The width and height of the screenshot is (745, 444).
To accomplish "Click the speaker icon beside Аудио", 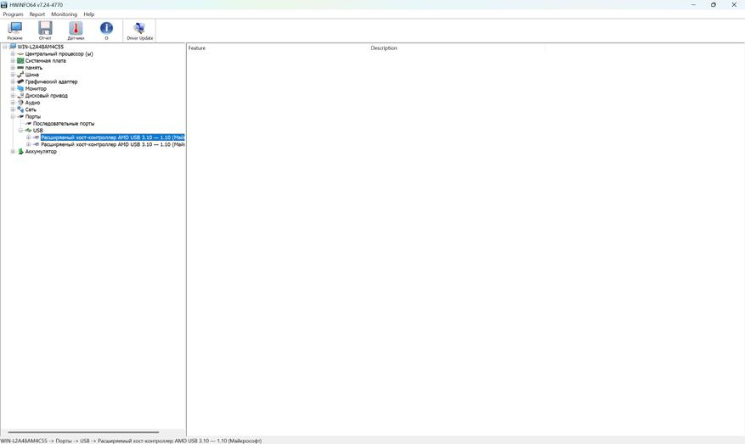I will click(20, 103).
